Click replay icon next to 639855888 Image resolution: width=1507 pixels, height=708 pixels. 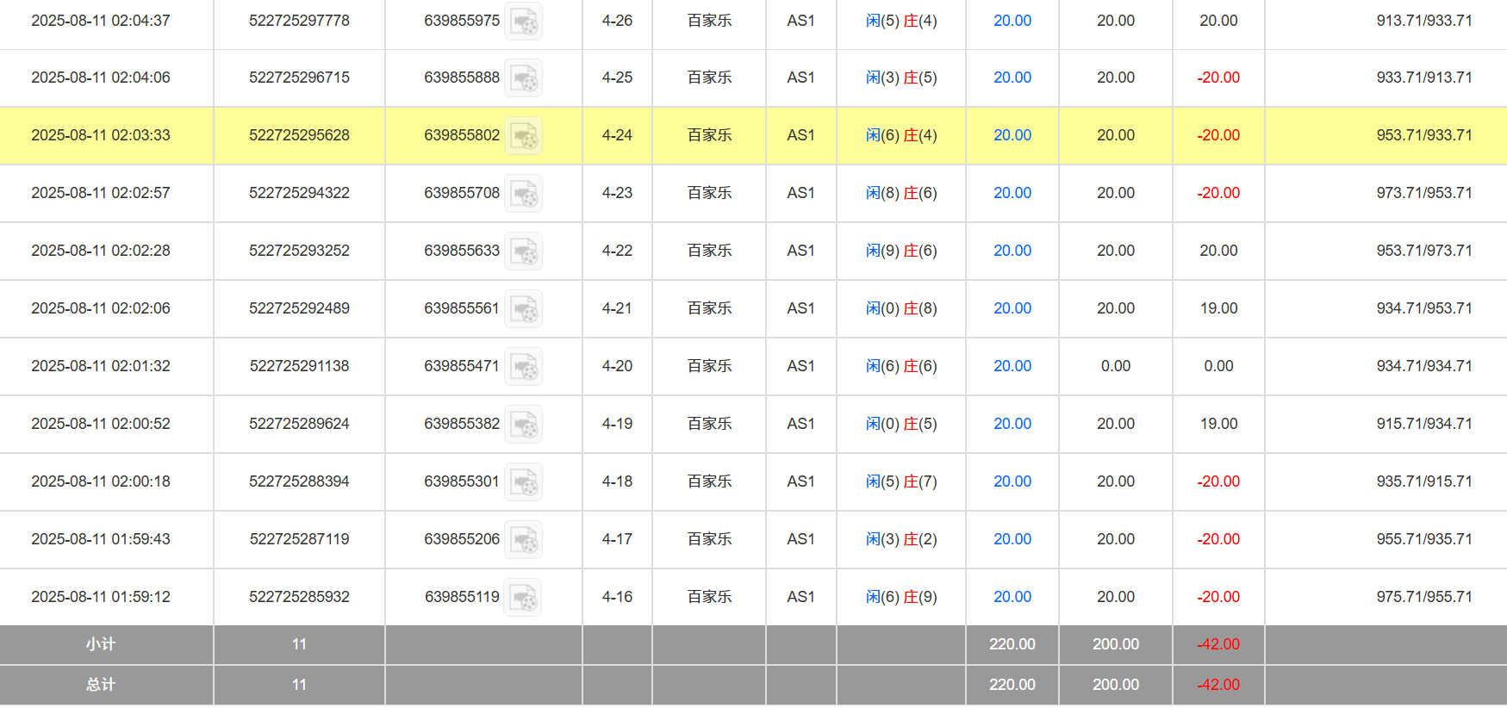[523, 78]
